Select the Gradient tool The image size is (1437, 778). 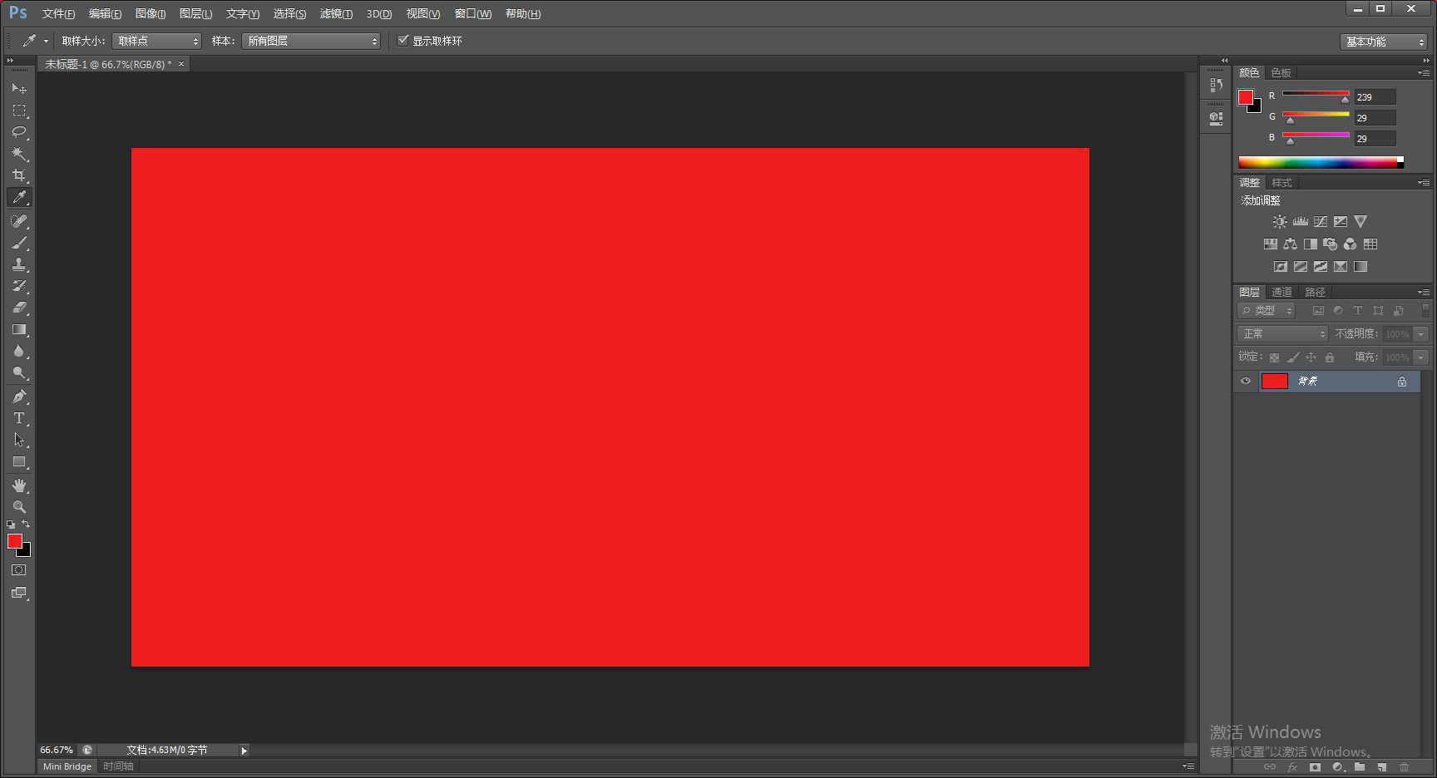point(19,329)
